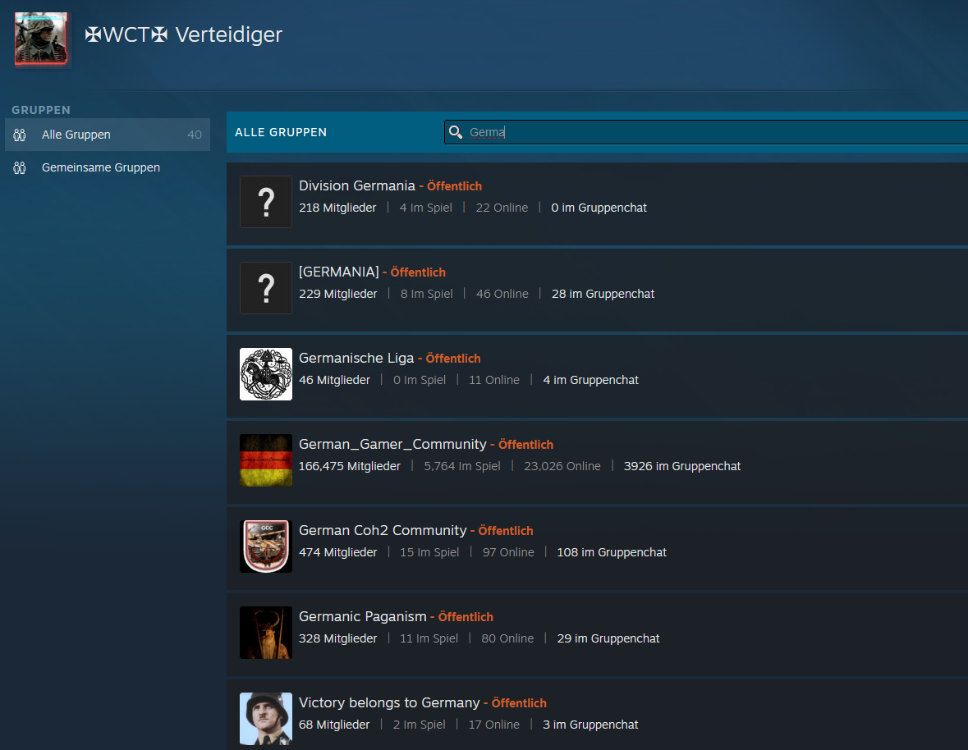Switch to Gemeinsame Gruppen tab

pyautogui.click(x=100, y=167)
